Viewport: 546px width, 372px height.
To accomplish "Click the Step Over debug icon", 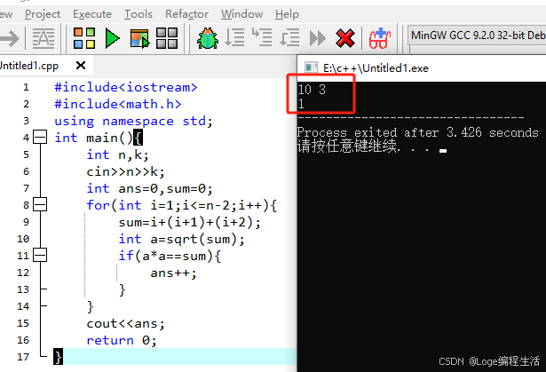I will pos(234,38).
